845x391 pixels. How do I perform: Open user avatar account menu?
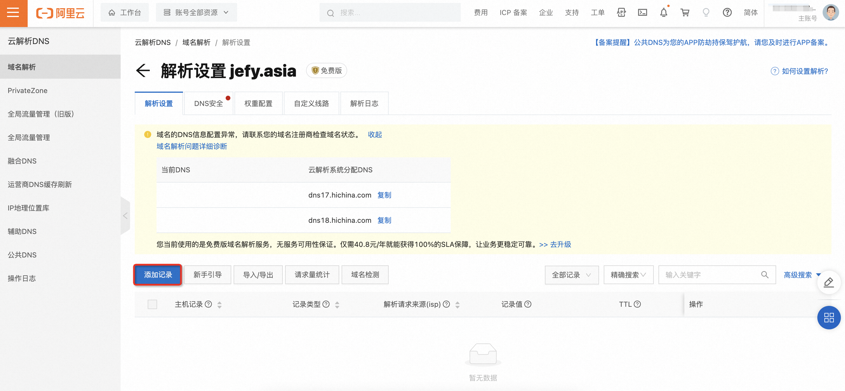pyautogui.click(x=831, y=13)
